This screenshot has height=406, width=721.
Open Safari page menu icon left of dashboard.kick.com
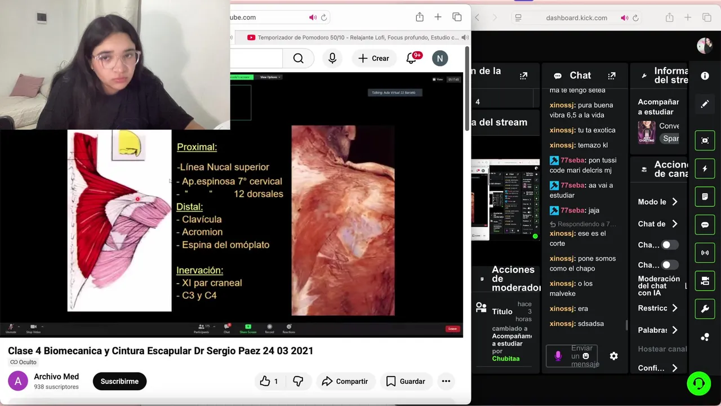click(x=518, y=17)
